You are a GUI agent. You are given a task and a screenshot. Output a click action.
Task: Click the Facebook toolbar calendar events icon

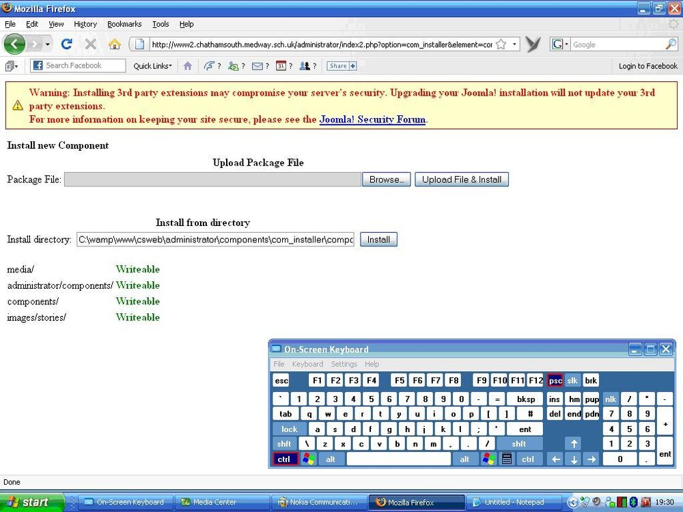click(281, 66)
